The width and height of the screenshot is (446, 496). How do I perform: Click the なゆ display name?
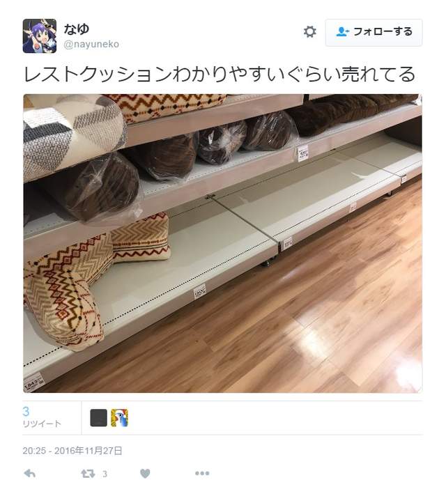(x=76, y=29)
